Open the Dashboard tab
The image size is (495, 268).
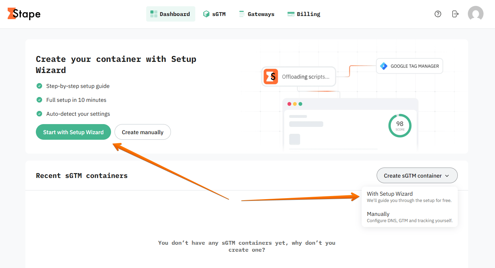click(171, 14)
